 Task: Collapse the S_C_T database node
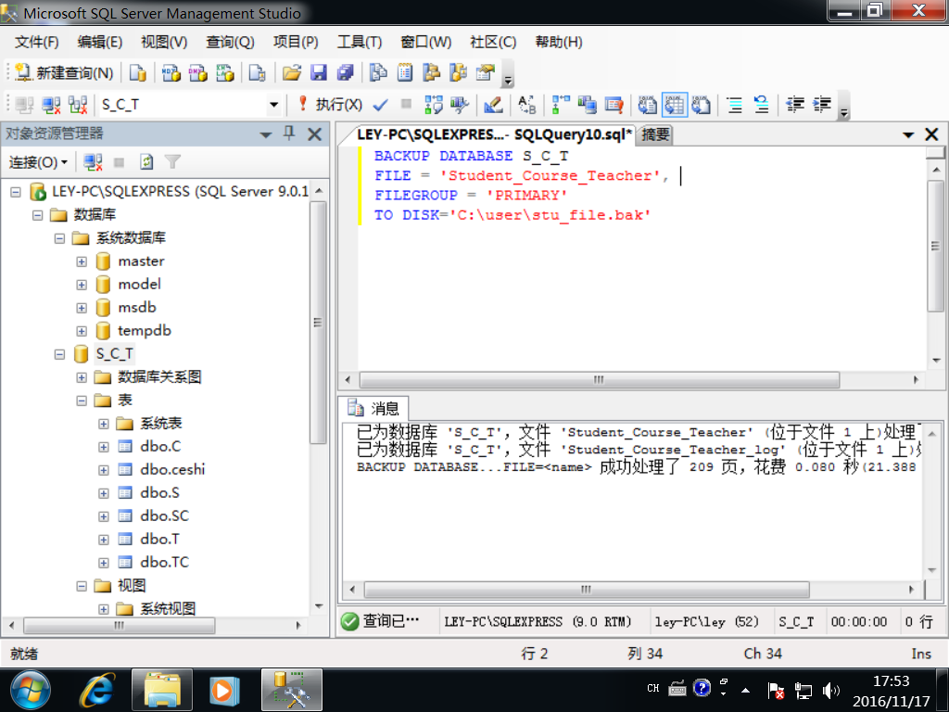(x=59, y=354)
